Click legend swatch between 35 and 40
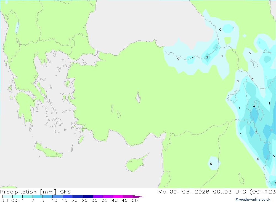The height and width of the screenshot is (202, 276). click(108, 196)
